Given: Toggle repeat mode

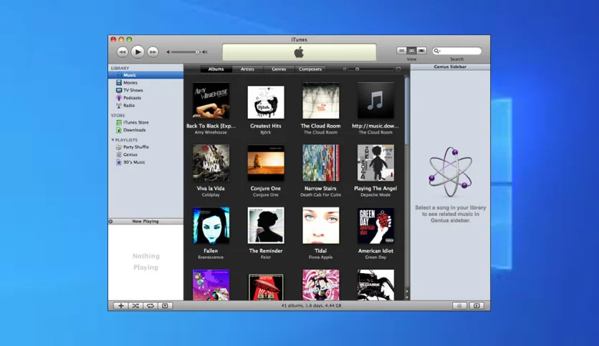Looking at the screenshot, I should (150, 305).
